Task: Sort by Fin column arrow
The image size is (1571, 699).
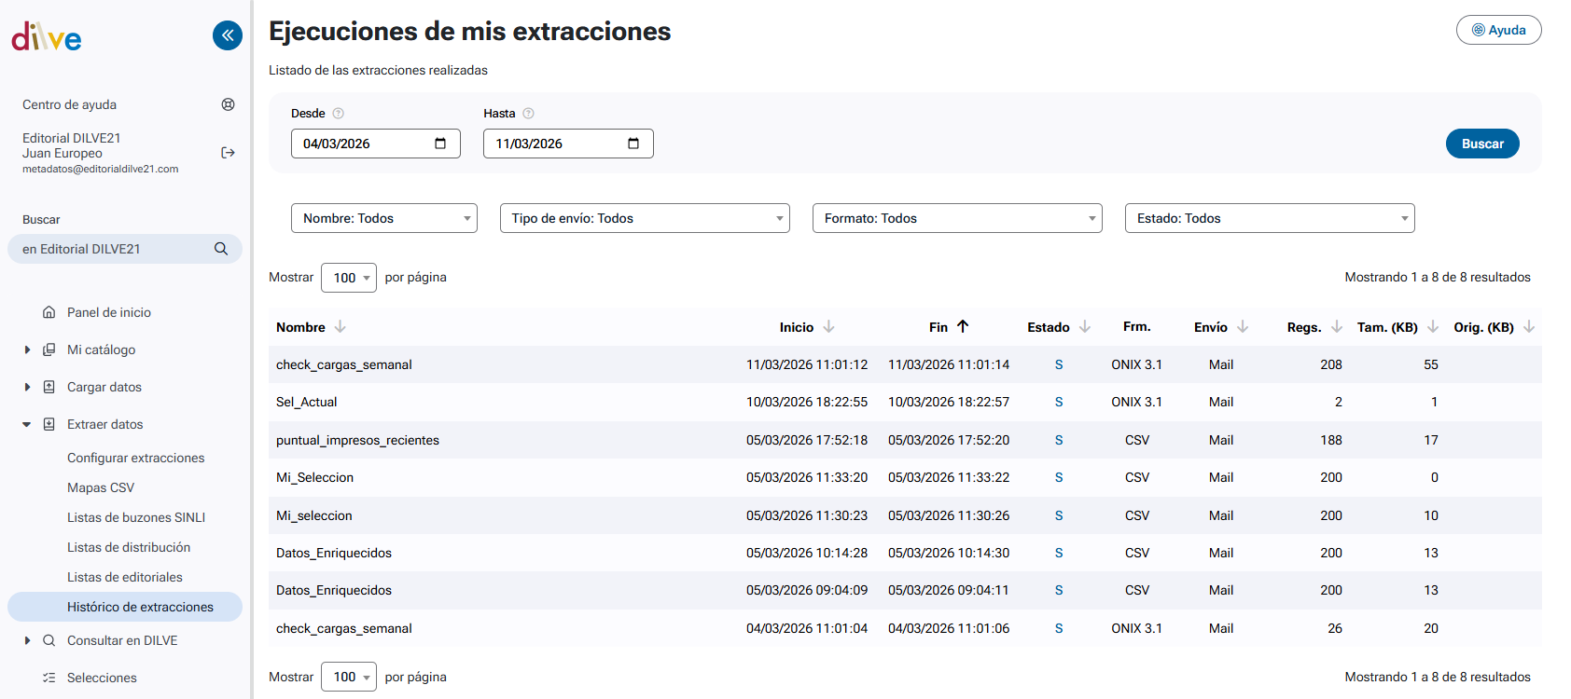Action: [963, 326]
